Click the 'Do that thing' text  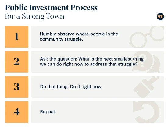54,87
